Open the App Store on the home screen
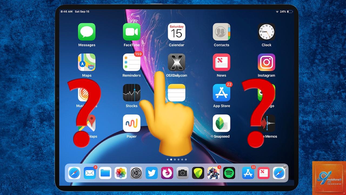This screenshot has width=346, height=195. pos(221,93)
